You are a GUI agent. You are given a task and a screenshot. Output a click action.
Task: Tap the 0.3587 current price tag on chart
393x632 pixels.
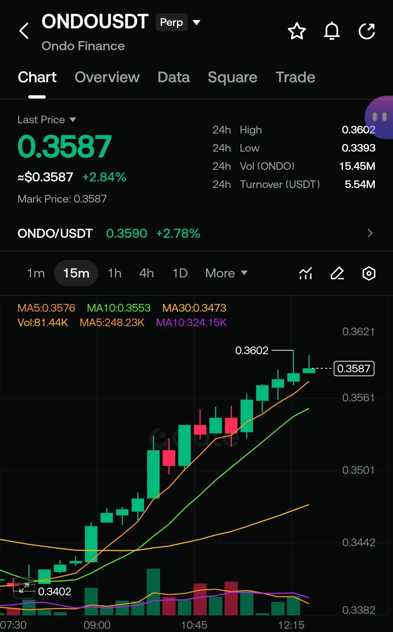354,368
